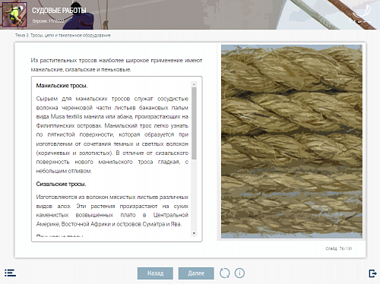Image resolution: width=380 pixels, height=284 pixels.
Task: Click the scroll up arrow in text box
Action: (194, 84)
